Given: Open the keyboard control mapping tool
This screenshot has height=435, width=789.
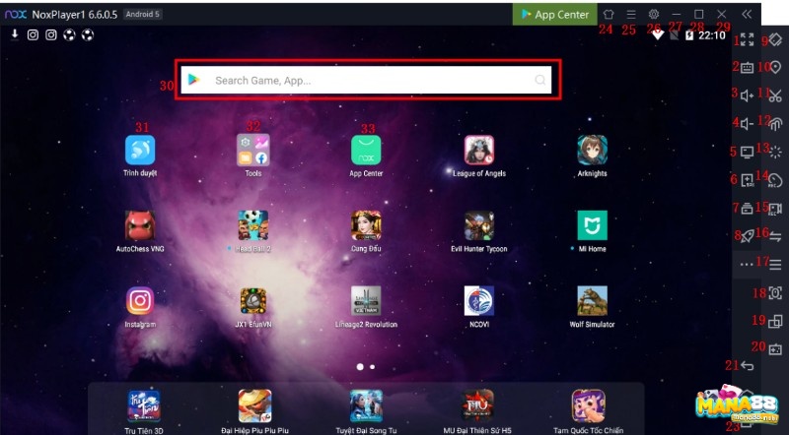Looking at the screenshot, I should pyautogui.click(x=748, y=67).
